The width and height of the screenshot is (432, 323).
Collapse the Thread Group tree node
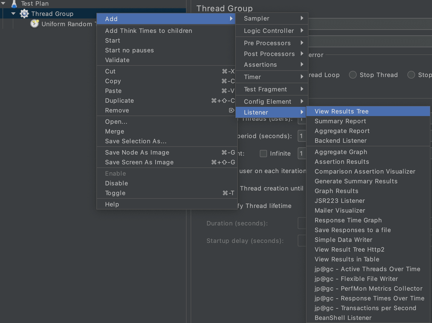click(x=13, y=14)
